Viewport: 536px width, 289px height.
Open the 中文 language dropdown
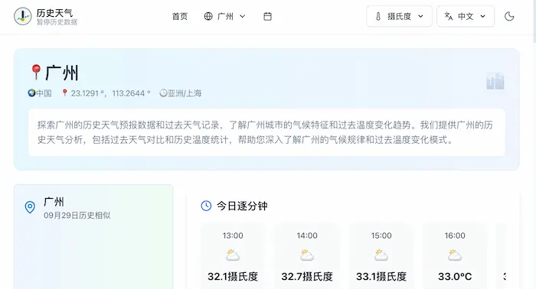(466, 16)
